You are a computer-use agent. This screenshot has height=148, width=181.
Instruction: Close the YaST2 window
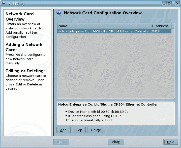pos(177,4)
